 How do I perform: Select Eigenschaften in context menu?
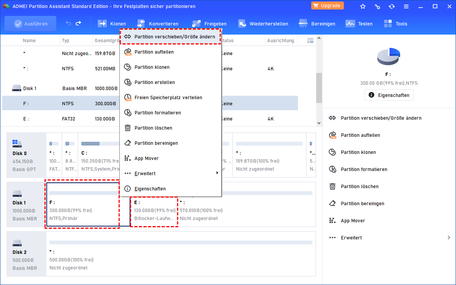(170, 189)
